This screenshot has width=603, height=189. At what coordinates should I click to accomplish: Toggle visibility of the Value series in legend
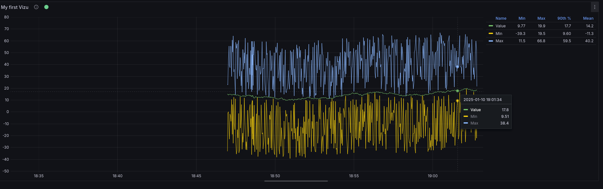(x=500, y=26)
